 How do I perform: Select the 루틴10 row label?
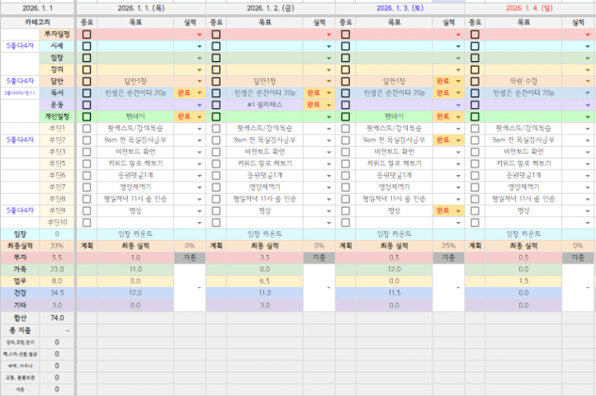coord(57,222)
